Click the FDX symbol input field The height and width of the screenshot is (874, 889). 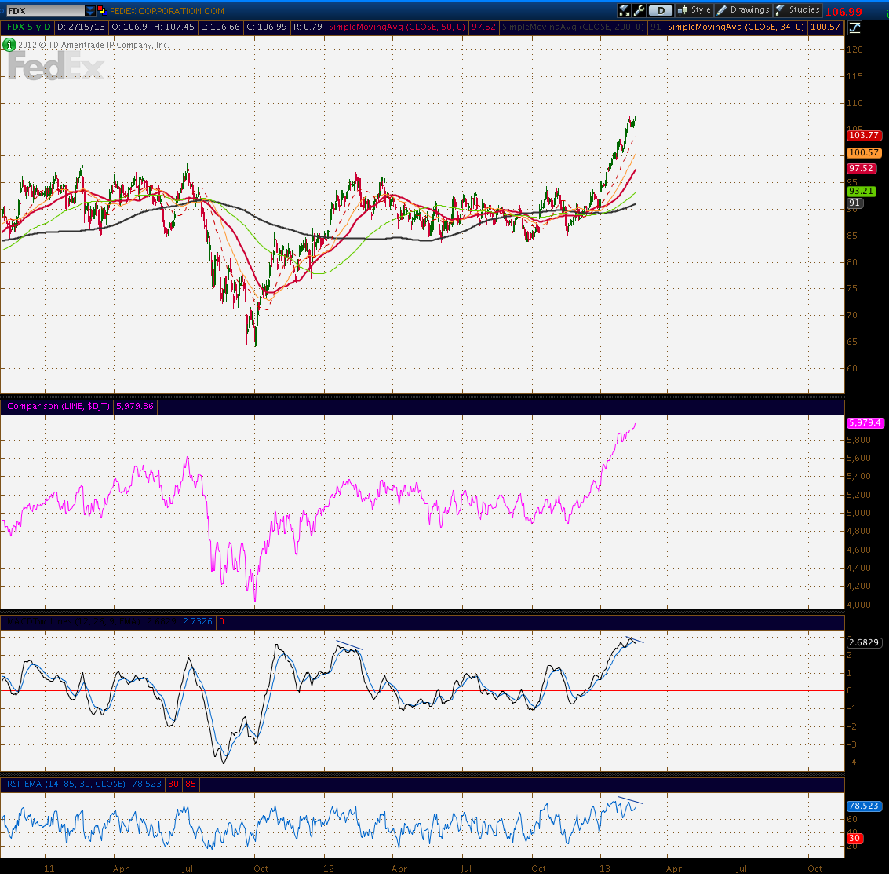click(x=45, y=11)
